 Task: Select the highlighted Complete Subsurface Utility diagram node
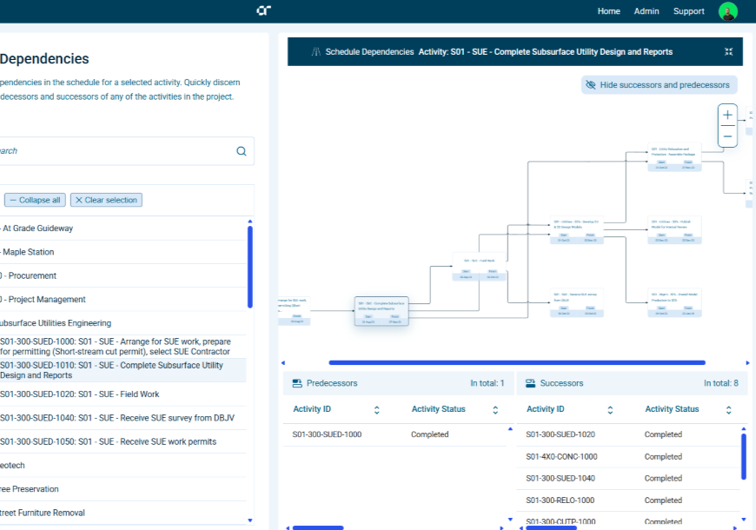(x=381, y=311)
